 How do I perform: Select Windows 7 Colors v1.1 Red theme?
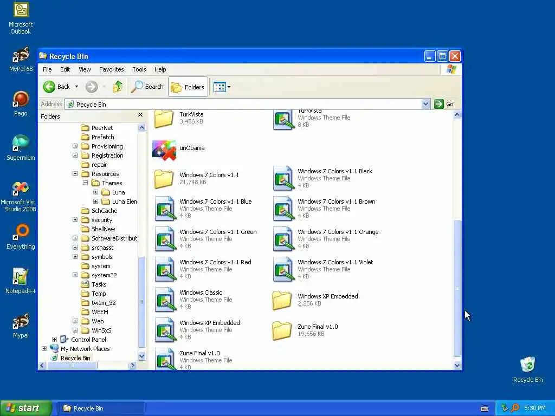tap(204, 269)
